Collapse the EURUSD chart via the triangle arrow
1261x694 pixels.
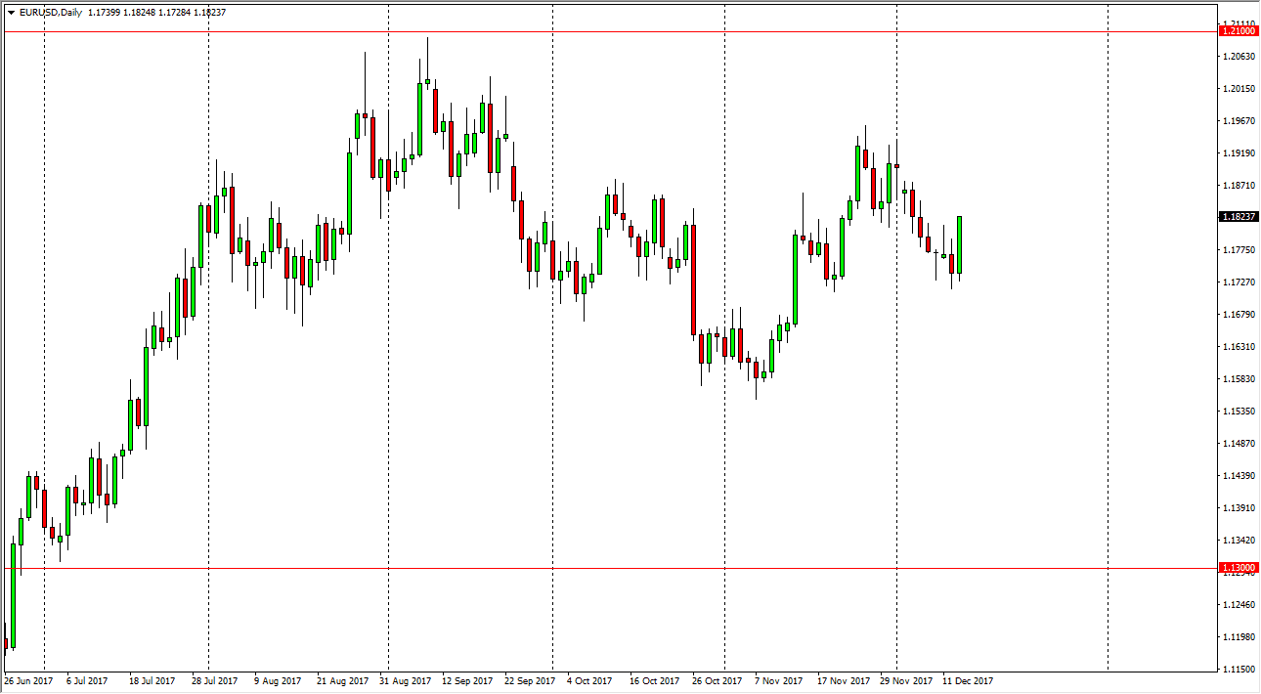coord(10,14)
